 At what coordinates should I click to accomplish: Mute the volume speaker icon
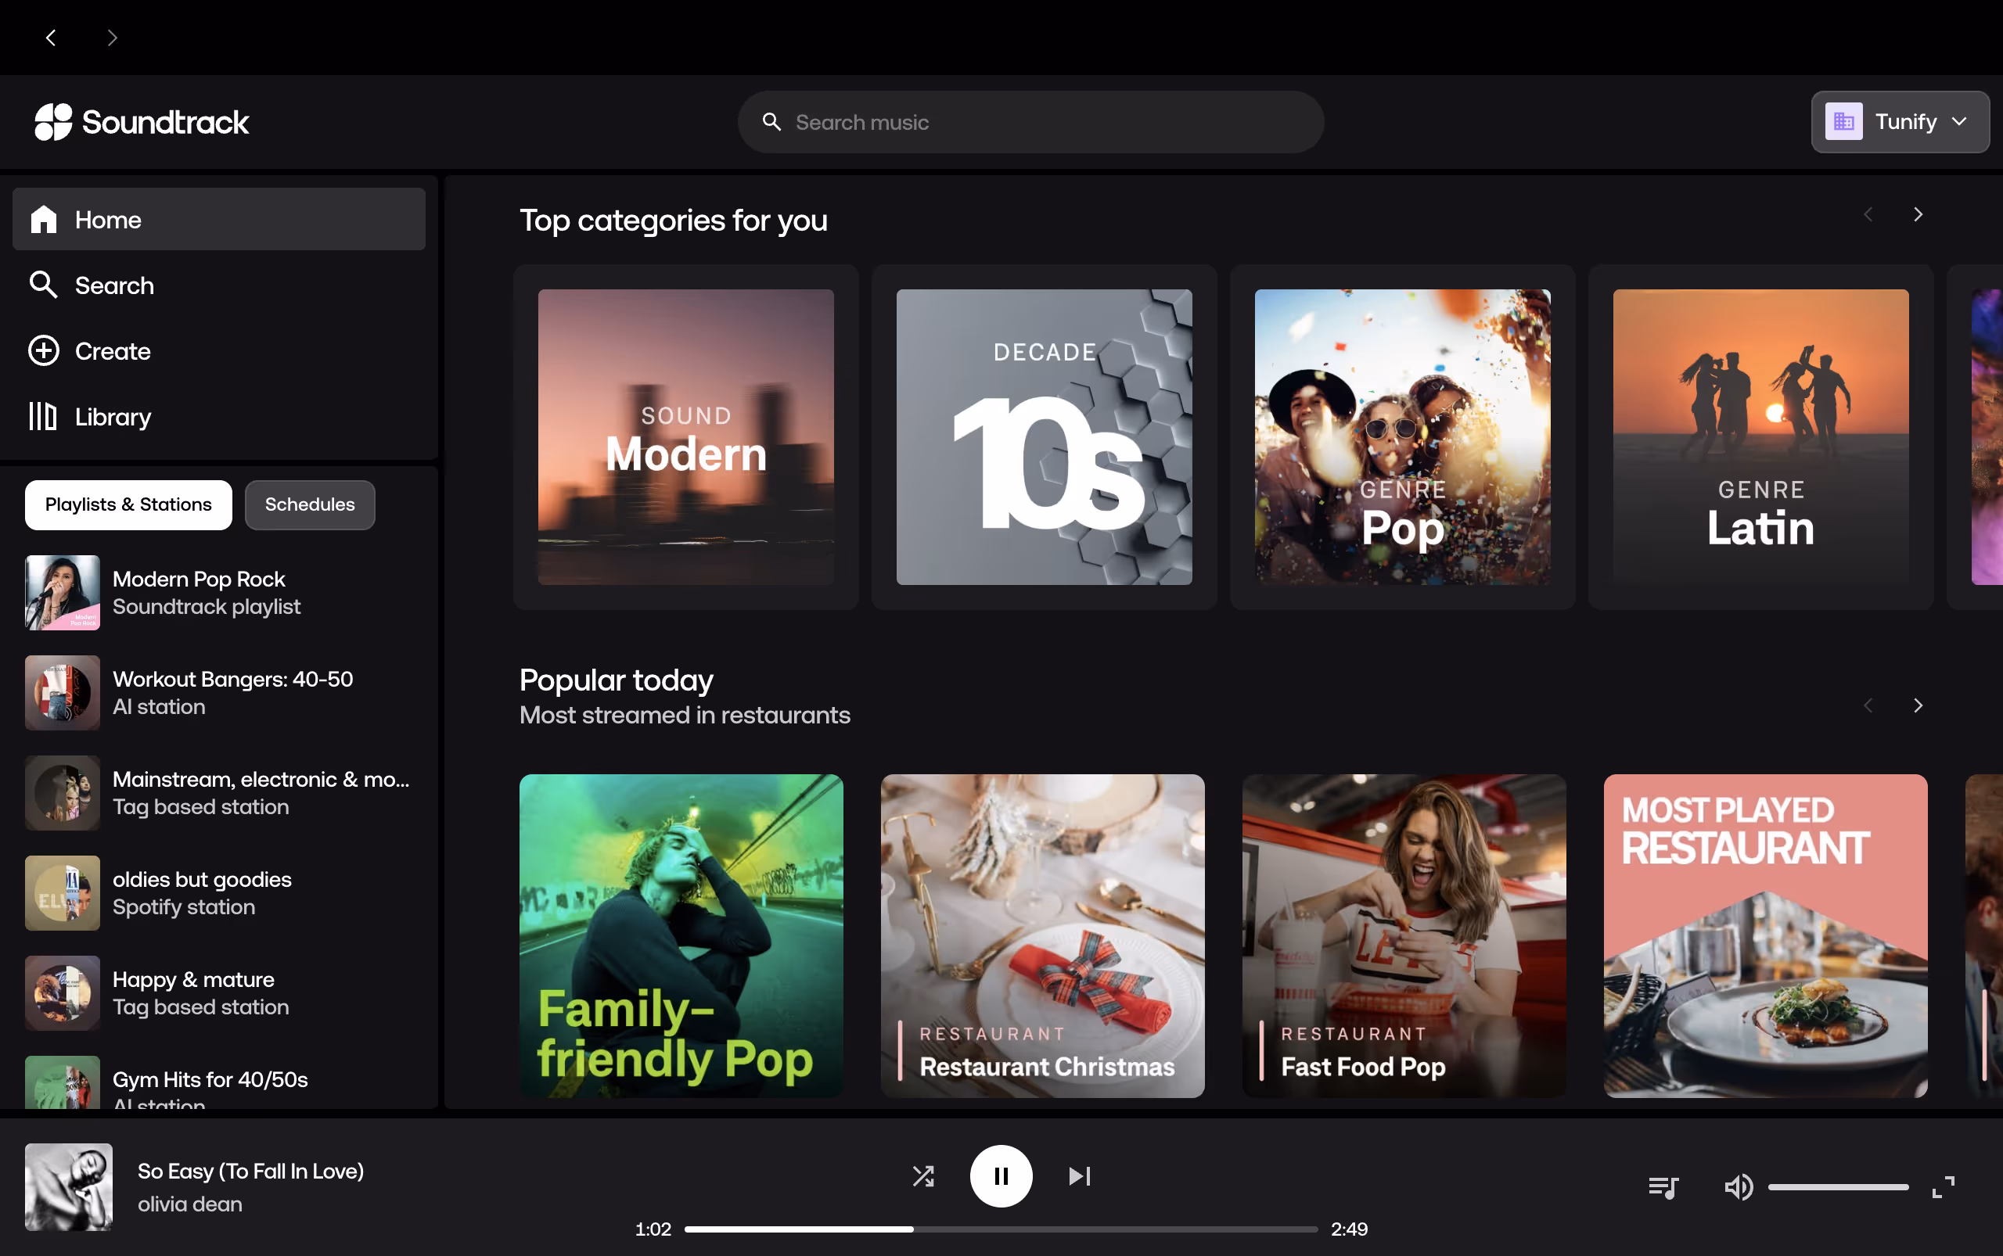[x=1738, y=1187]
